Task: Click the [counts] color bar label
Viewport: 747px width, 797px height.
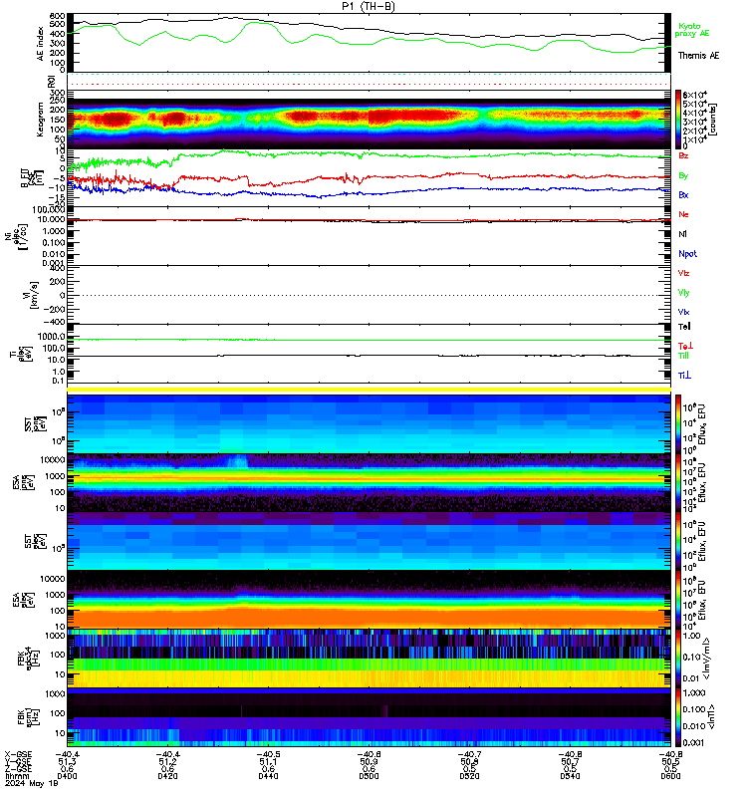Action: point(713,120)
